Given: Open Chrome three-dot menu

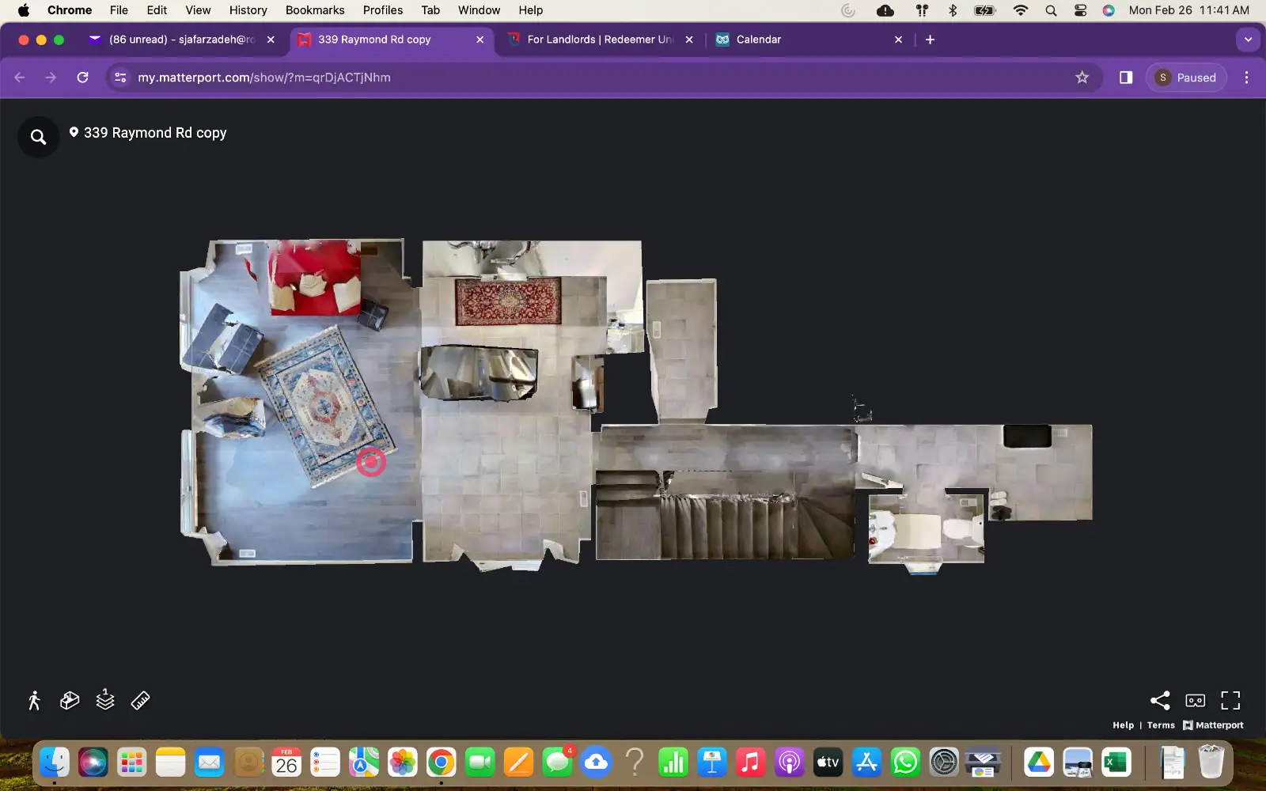Looking at the screenshot, I should pos(1246,78).
